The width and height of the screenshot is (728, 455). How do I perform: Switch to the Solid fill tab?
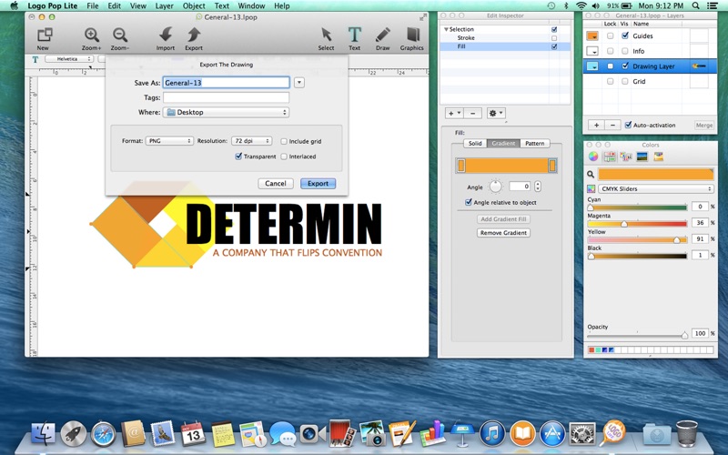click(475, 144)
